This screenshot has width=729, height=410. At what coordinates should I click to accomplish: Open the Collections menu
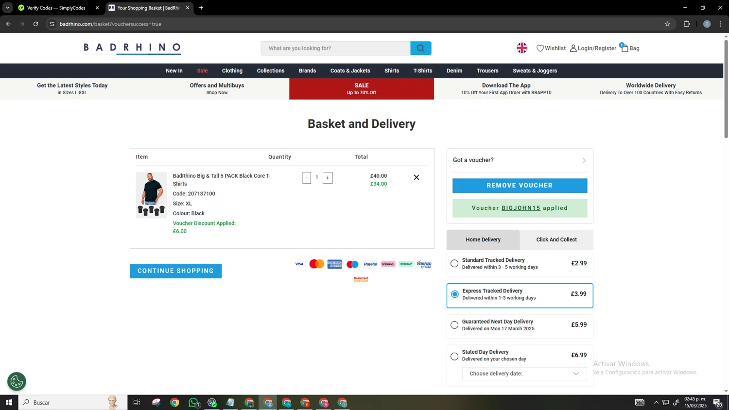pos(271,71)
